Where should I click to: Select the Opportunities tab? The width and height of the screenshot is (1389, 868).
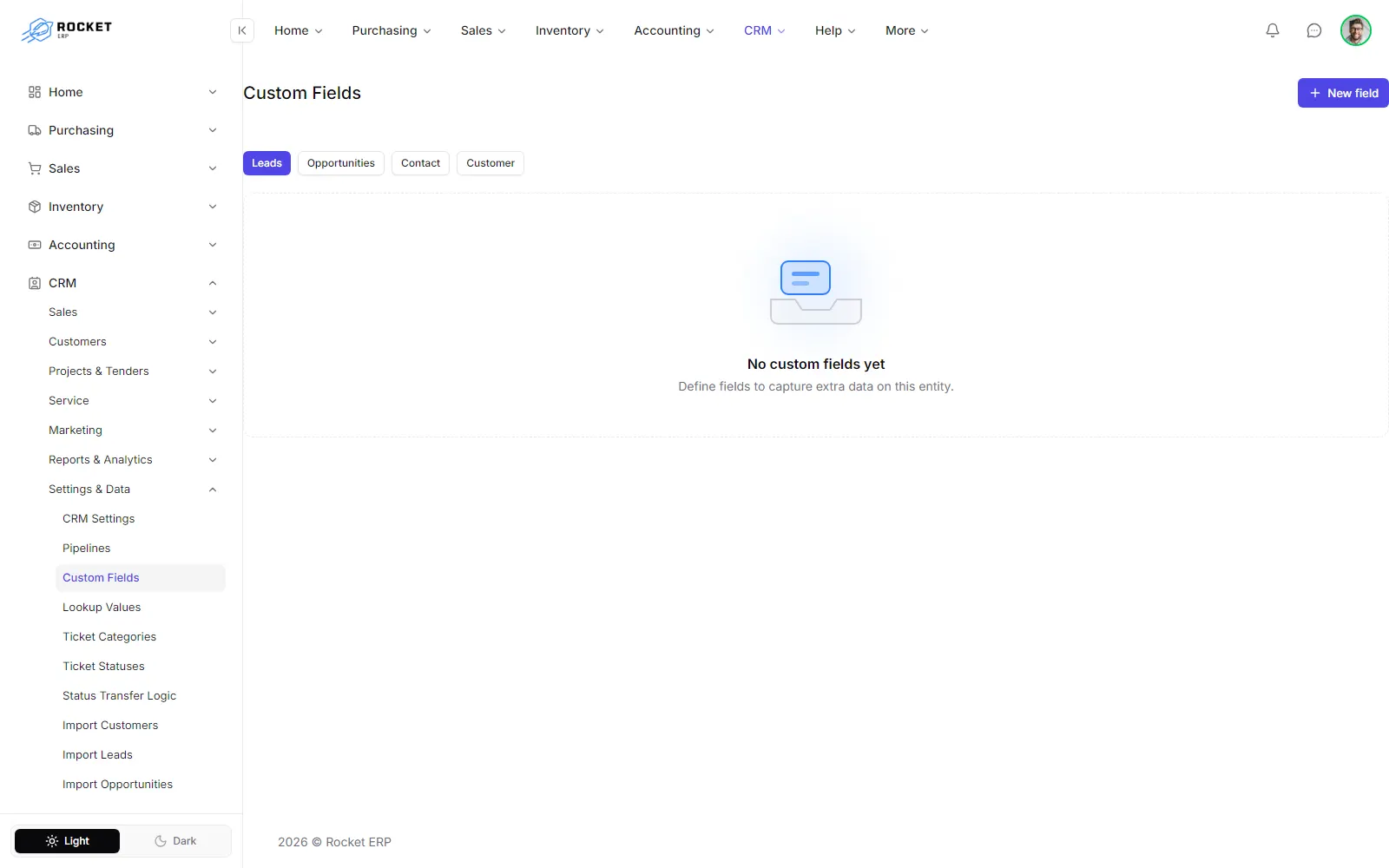click(x=341, y=163)
